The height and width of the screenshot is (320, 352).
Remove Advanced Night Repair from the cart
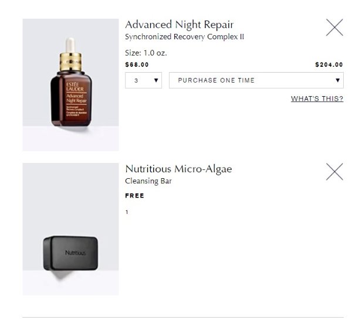[x=334, y=28]
